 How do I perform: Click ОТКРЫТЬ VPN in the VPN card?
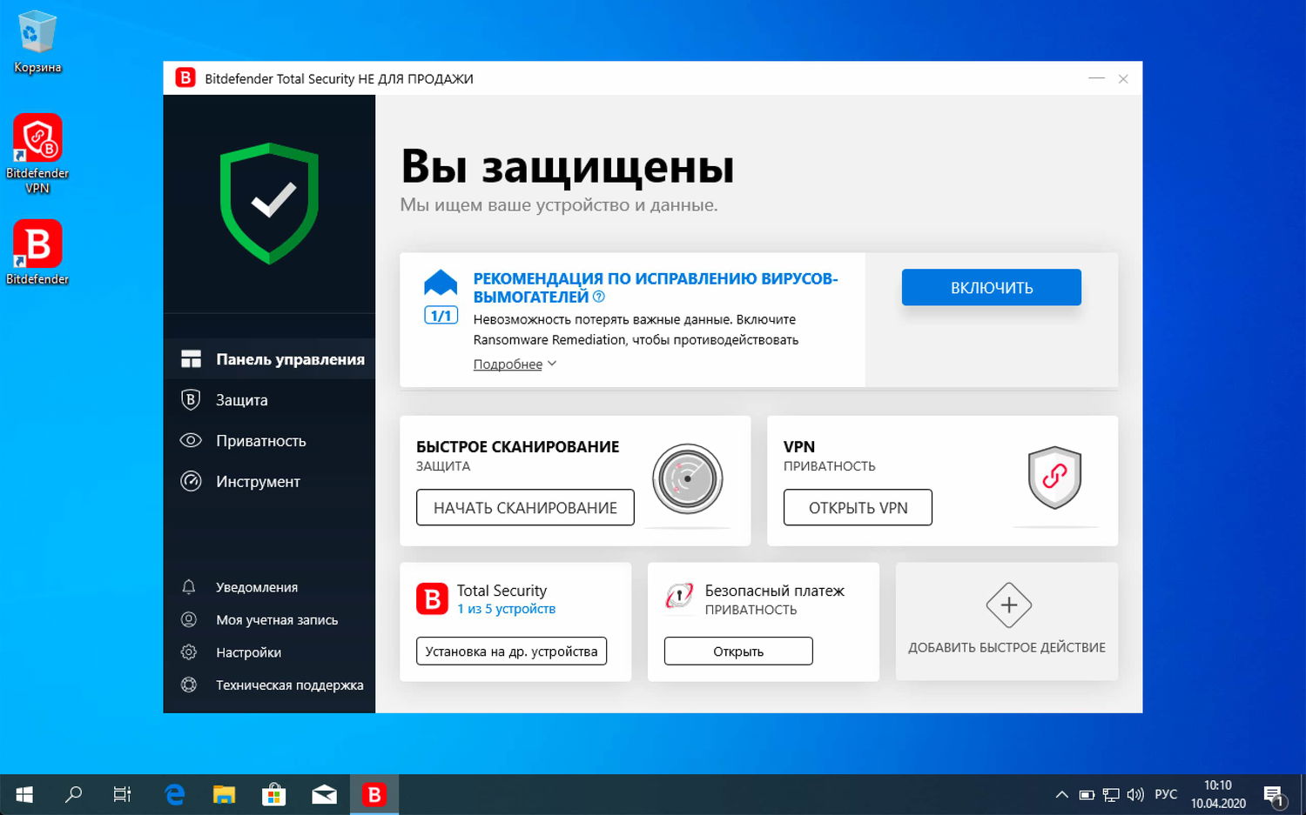click(857, 507)
